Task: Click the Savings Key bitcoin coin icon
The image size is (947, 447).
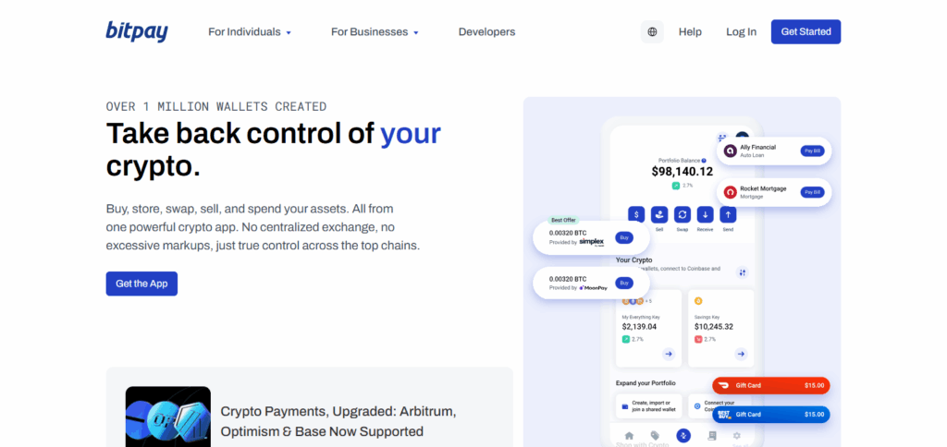Action: pyautogui.click(x=698, y=301)
